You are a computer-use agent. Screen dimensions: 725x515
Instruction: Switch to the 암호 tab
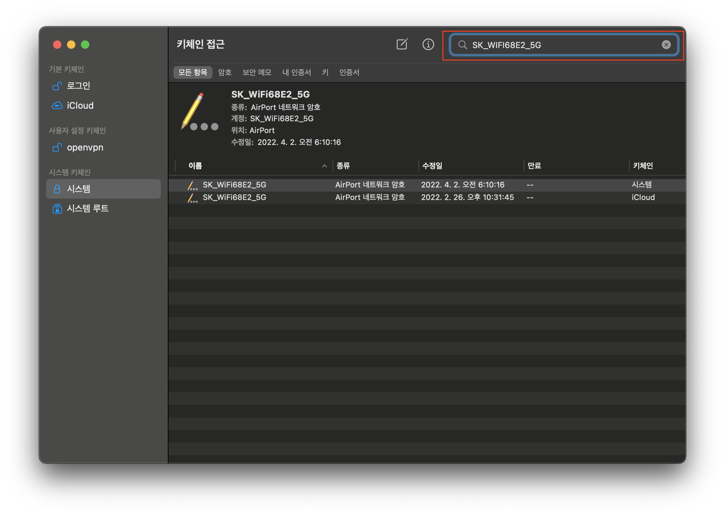[225, 72]
